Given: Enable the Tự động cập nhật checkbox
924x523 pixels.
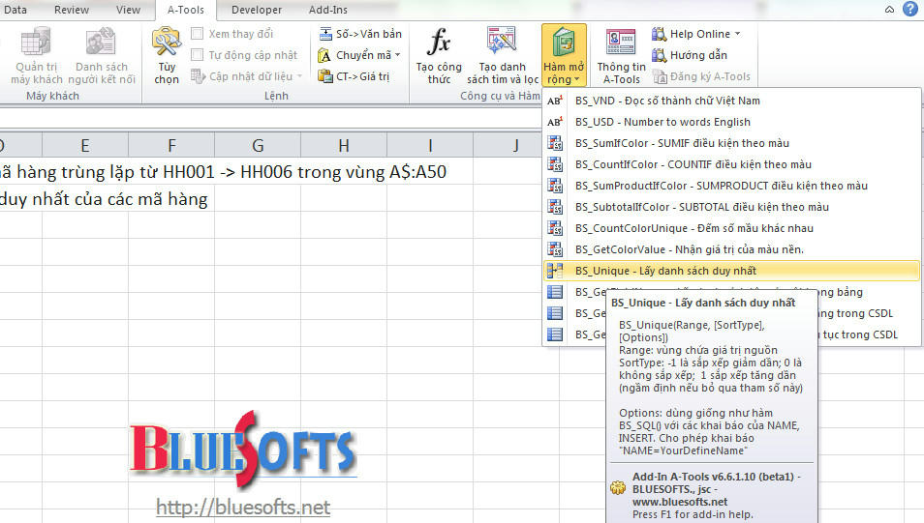Looking at the screenshot, I should pos(198,55).
